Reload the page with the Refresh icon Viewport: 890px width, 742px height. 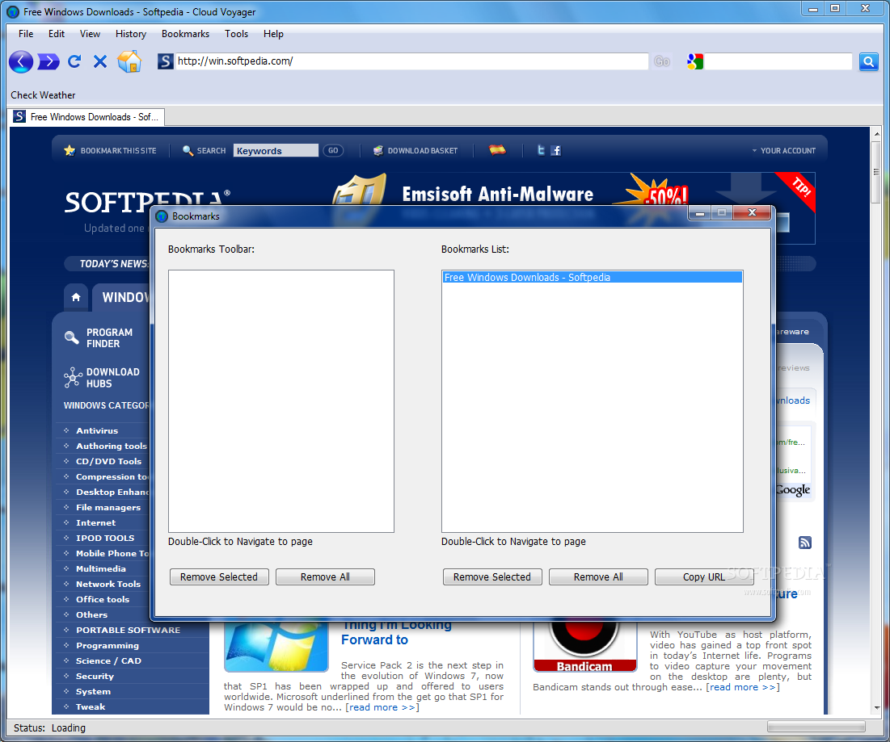pyautogui.click(x=74, y=61)
